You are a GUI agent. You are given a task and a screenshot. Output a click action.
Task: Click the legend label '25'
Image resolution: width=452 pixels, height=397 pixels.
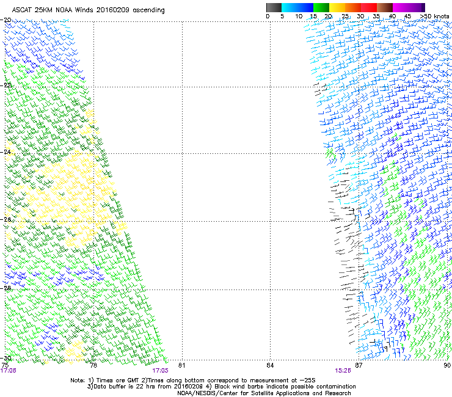tap(345, 16)
